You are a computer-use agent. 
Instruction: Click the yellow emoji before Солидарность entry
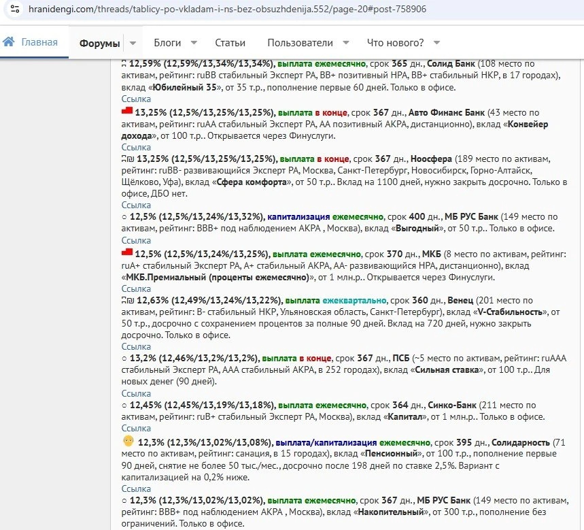point(128,442)
